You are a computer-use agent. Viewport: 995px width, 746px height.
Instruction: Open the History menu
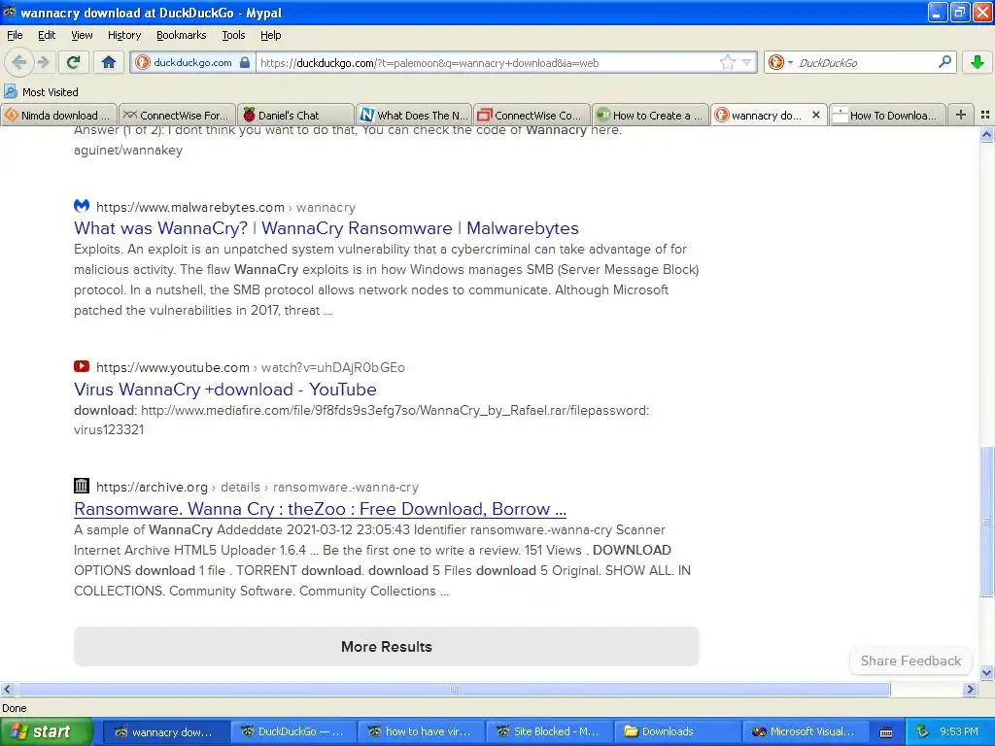pyautogui.click(x=123, y=35)
